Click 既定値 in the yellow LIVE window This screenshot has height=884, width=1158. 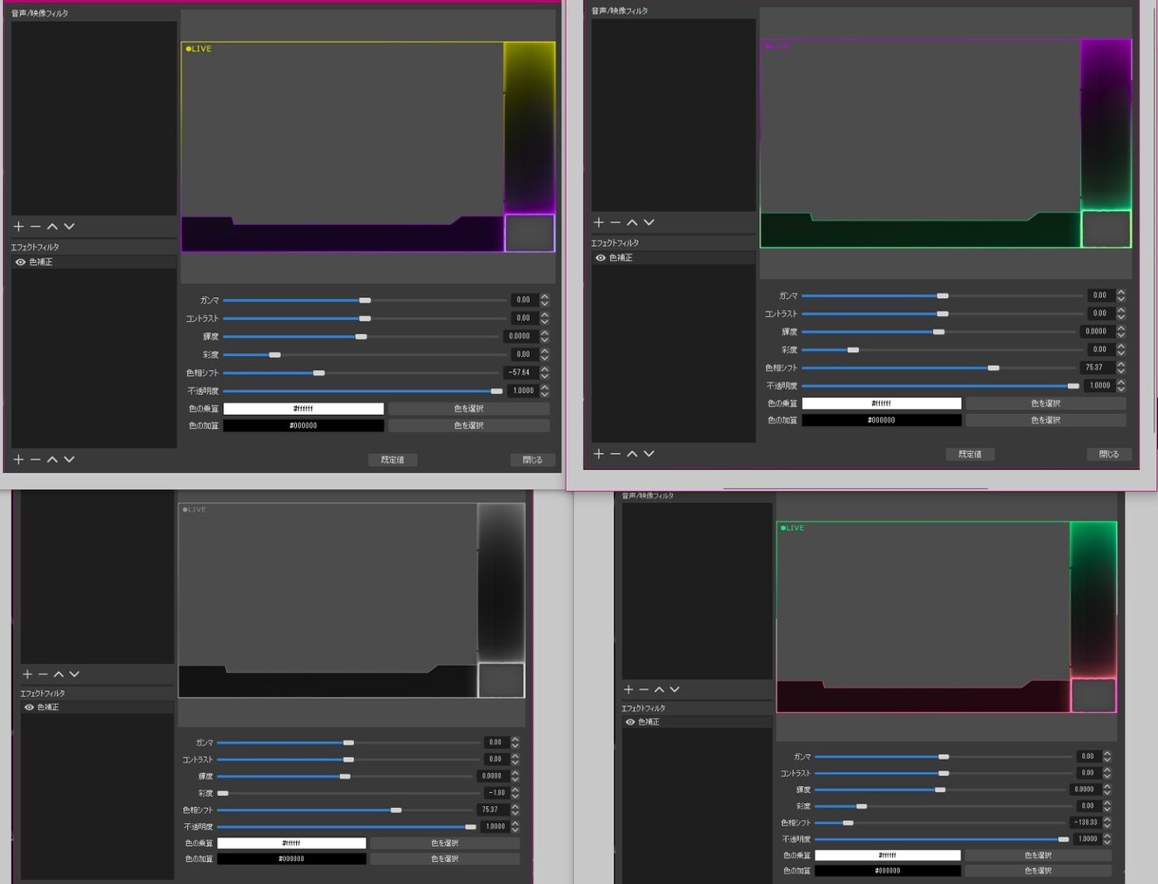tap(393, 460)
